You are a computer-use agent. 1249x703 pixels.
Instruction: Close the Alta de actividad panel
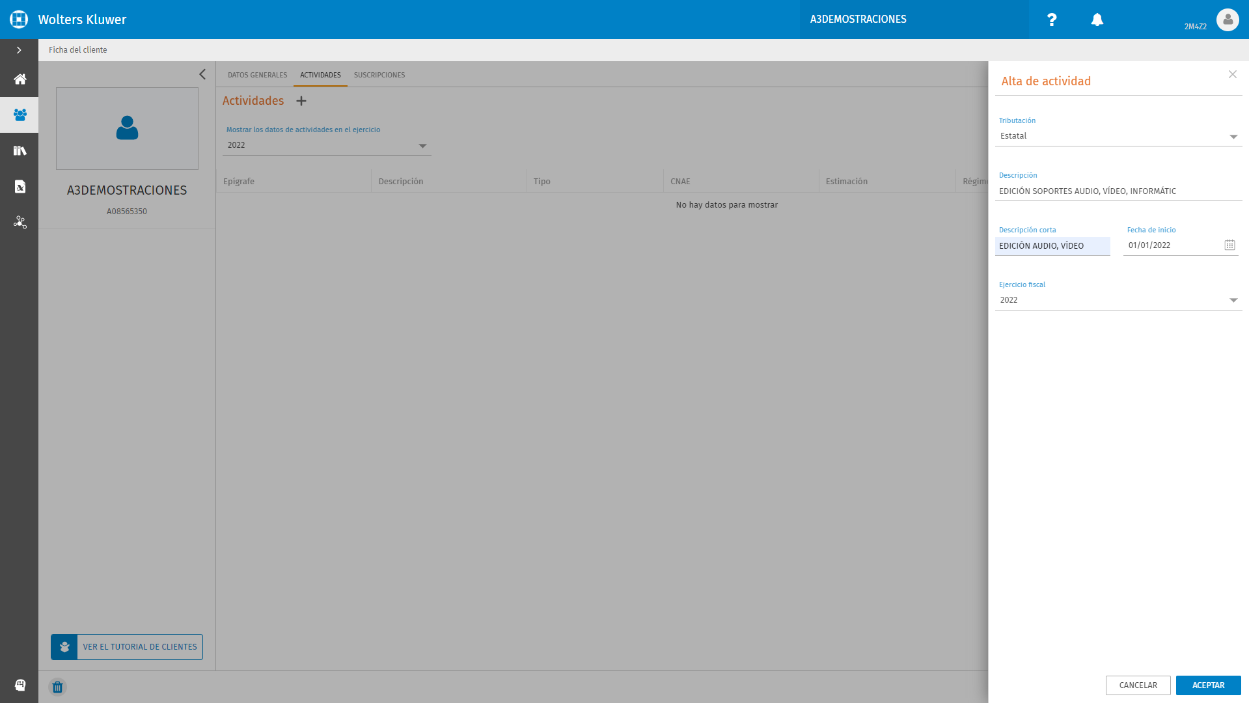(1233, 74)
